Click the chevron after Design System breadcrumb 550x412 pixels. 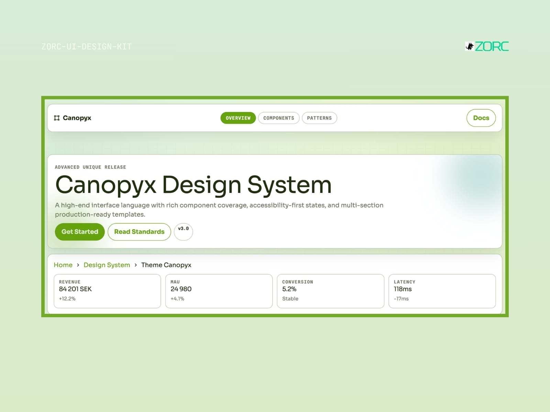coord(136,265)
